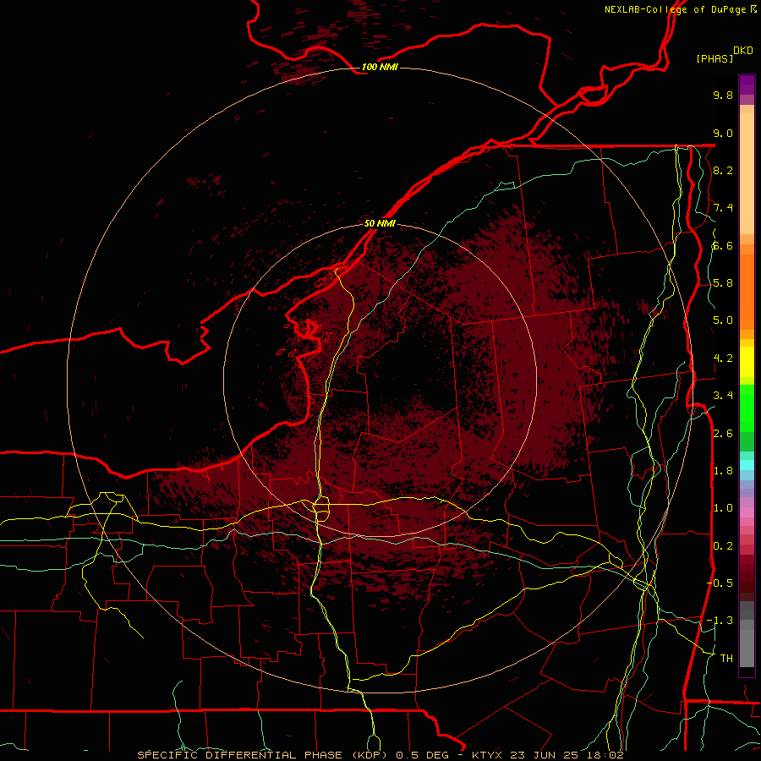Click the 4.2 legend value
Image resolution: width=761 pixels, height=761 pixels.
[723, 359]
